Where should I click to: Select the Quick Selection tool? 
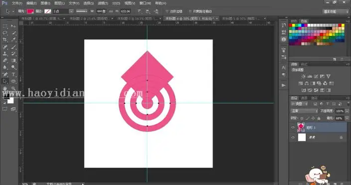click(x=13, y=33)
